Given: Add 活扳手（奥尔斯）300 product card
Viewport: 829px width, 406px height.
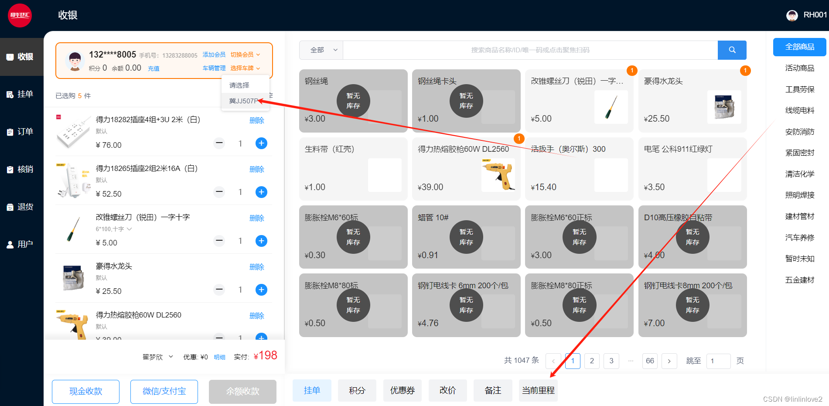Looking at the screenshot, I should tap(579, 169).
